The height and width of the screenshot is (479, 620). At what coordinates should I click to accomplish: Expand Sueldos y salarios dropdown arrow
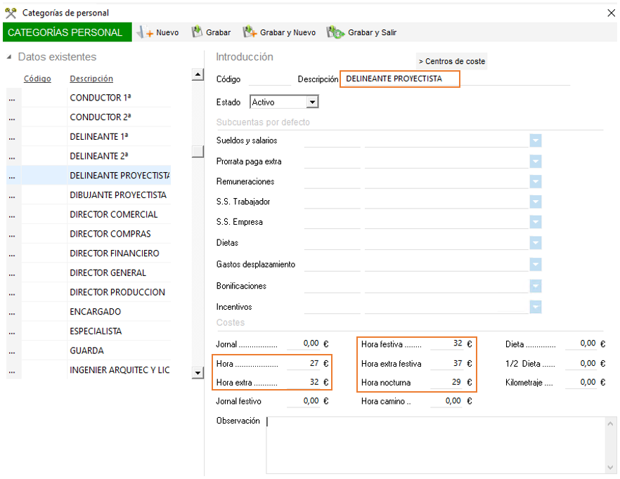point(536,140)
